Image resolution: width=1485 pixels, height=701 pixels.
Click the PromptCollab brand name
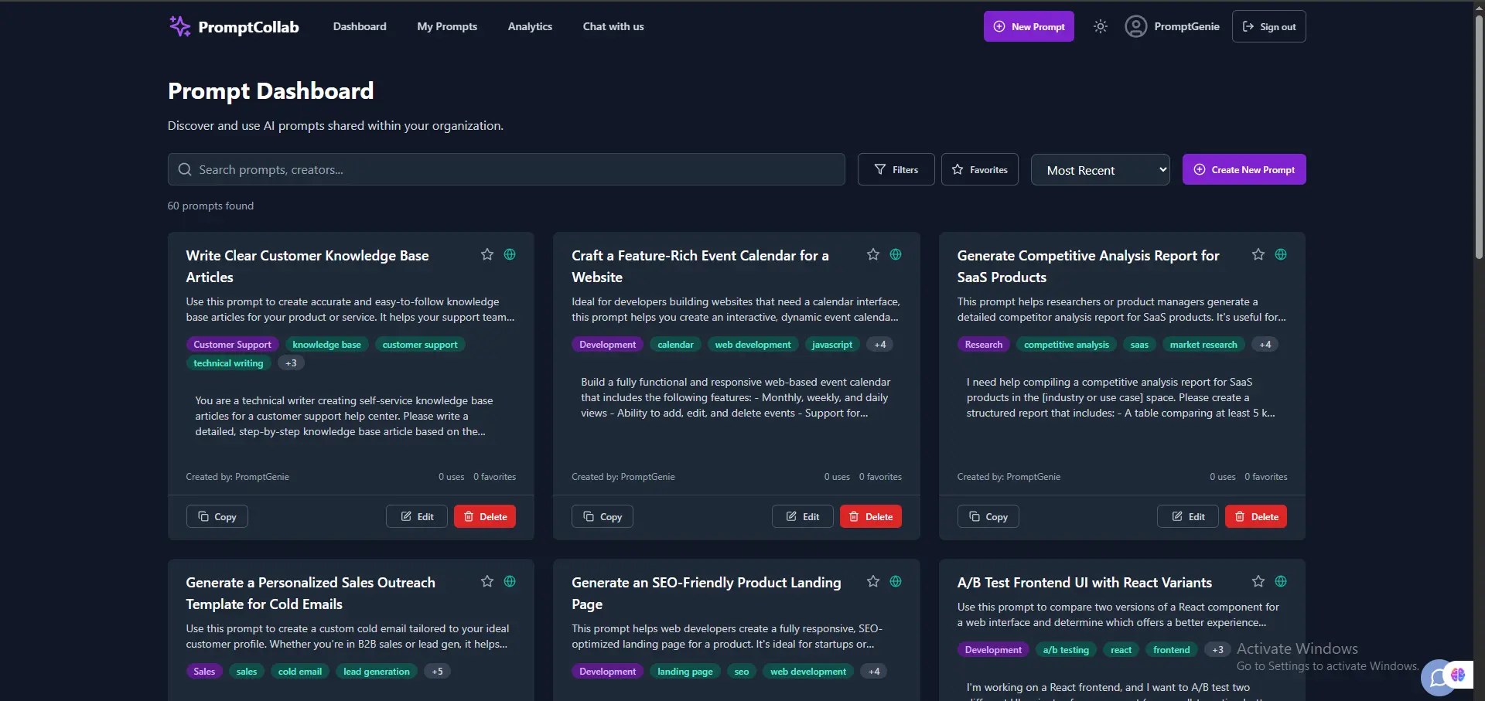pyautogui.click(x=248, y=27)
